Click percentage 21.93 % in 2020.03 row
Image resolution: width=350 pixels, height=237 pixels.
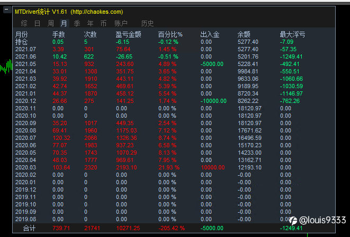169,167
